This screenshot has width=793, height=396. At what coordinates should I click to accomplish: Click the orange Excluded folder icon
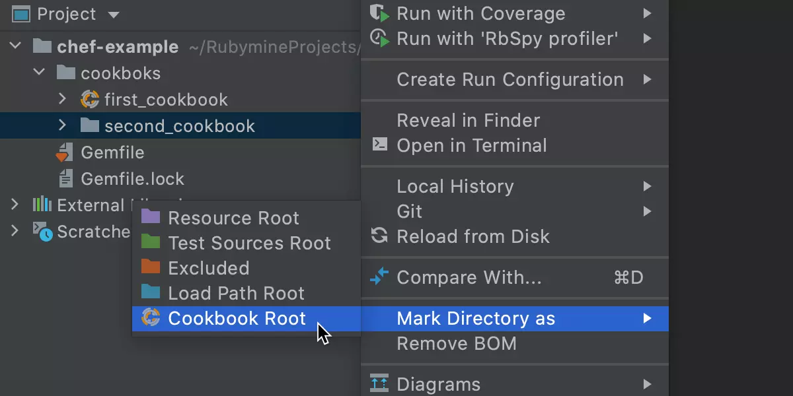(151, 267)
